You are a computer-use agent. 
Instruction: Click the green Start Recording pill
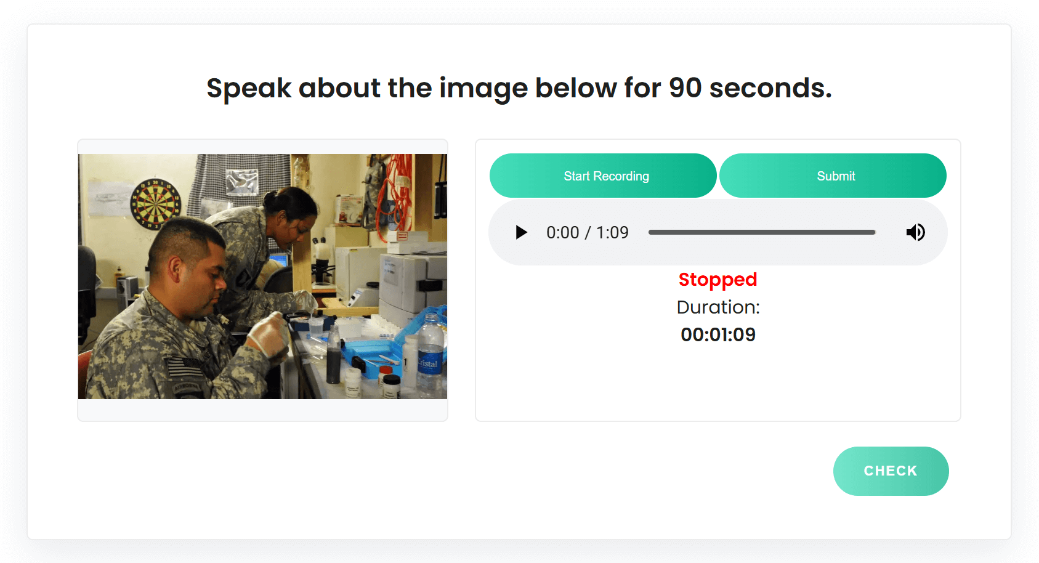[603, 176]
